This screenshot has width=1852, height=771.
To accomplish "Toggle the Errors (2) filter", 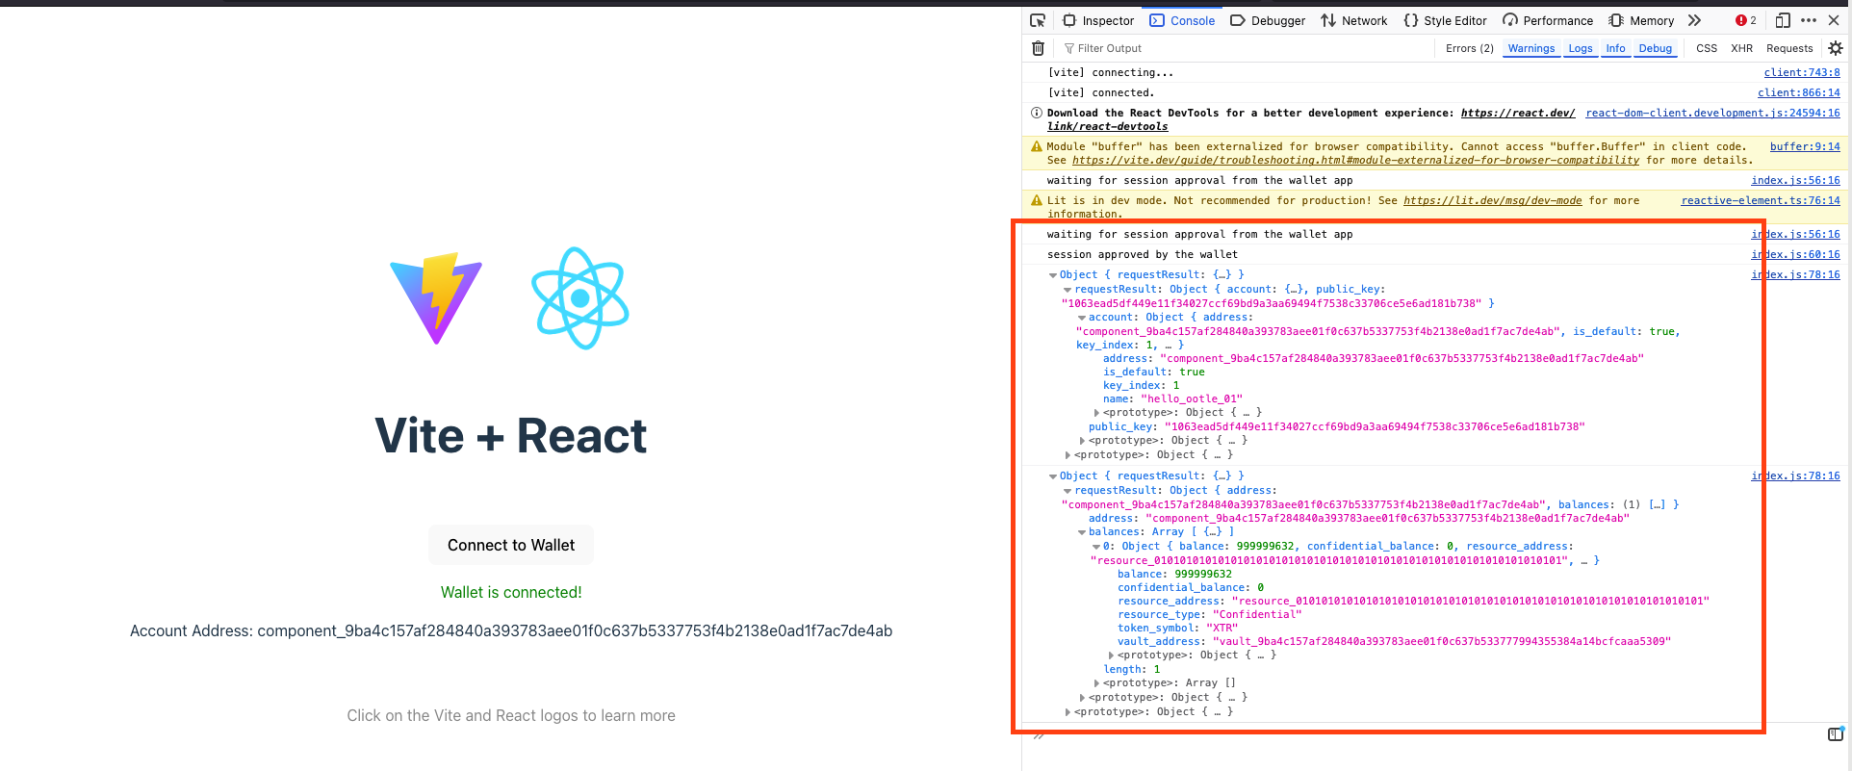I will click(x=1469, y=48).
